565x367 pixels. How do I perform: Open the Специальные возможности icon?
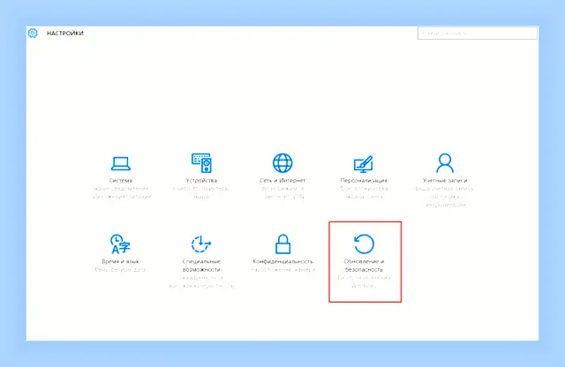point(201,243)
